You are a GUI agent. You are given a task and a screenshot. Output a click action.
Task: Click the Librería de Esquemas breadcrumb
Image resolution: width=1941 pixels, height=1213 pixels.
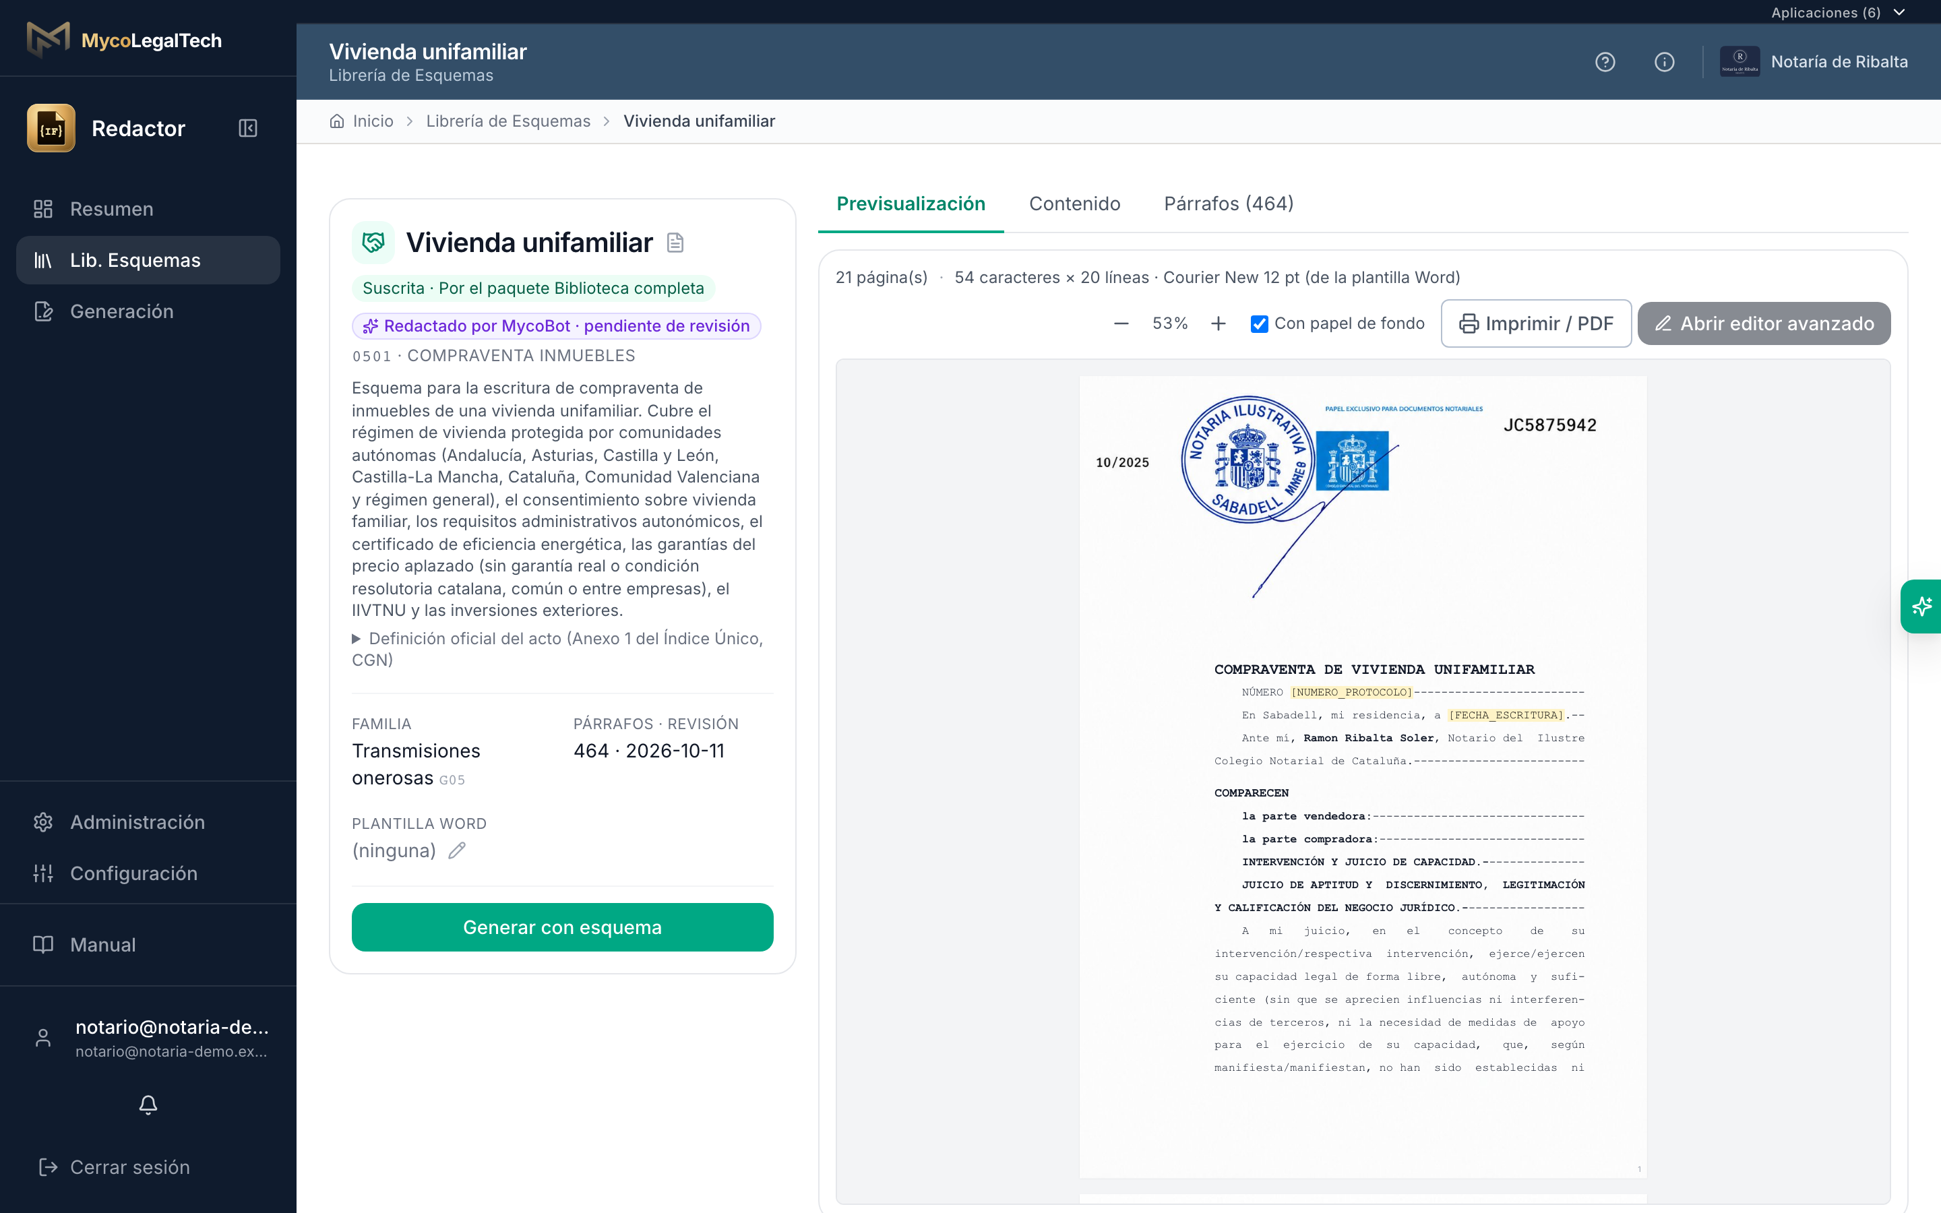507,121
